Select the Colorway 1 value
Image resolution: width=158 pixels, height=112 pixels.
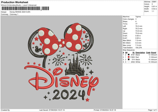(14, 14)
